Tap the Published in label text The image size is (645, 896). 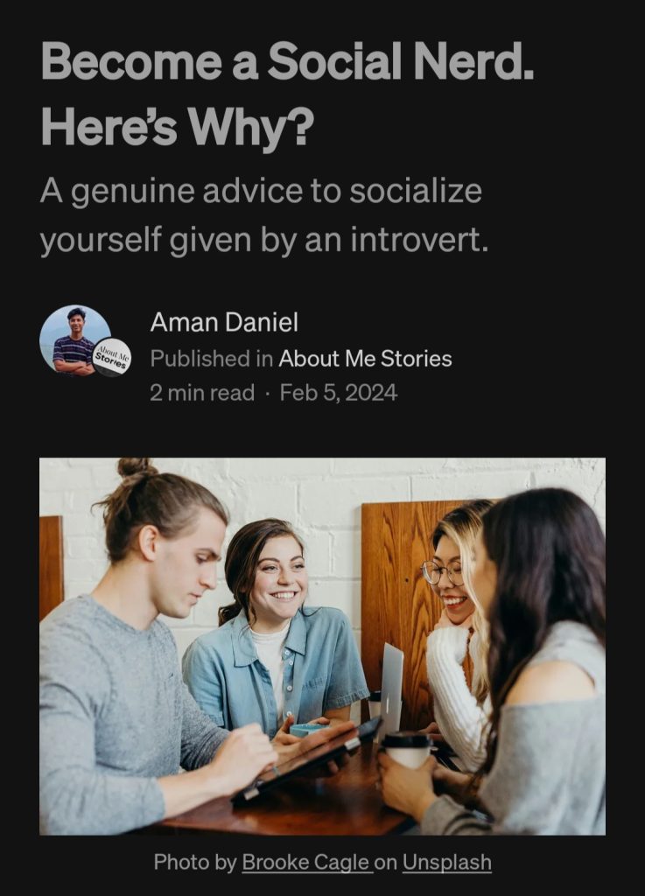tap(212, 359)
